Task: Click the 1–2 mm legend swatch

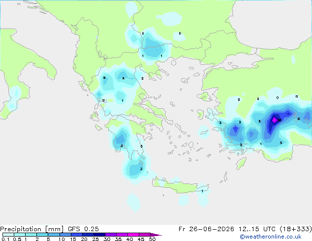Action: tap(31, 235)
